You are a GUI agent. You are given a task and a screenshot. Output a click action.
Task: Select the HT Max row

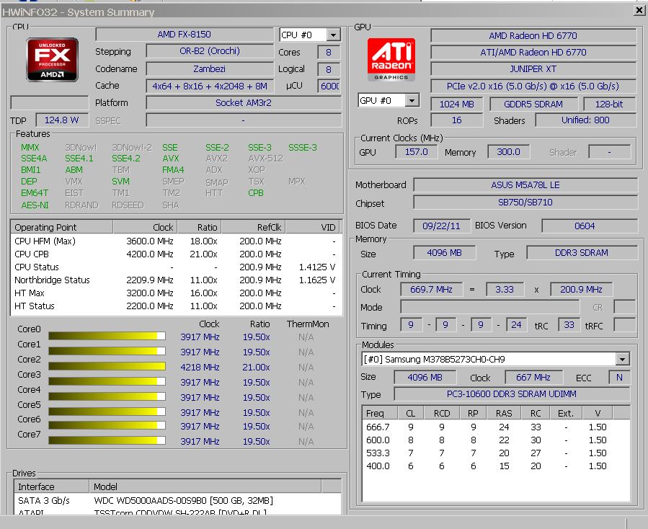click(x=176, y=293)
